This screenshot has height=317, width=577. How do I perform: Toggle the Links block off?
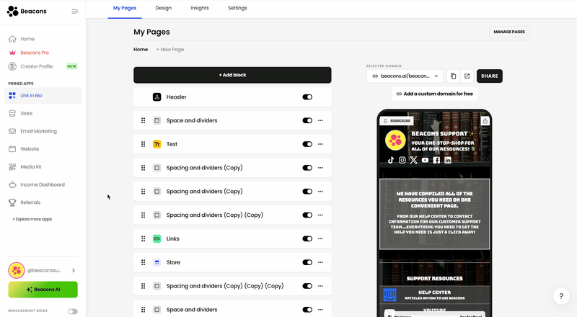(307, 238)
